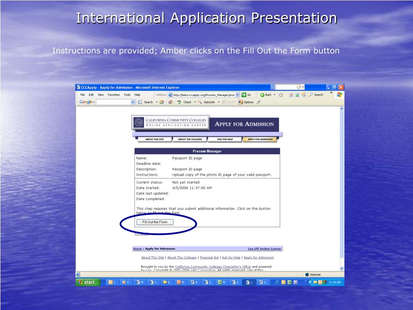This screenshot has width=413, height=310.
Task: Open the Favorites menu
Action: pos(113,95)
